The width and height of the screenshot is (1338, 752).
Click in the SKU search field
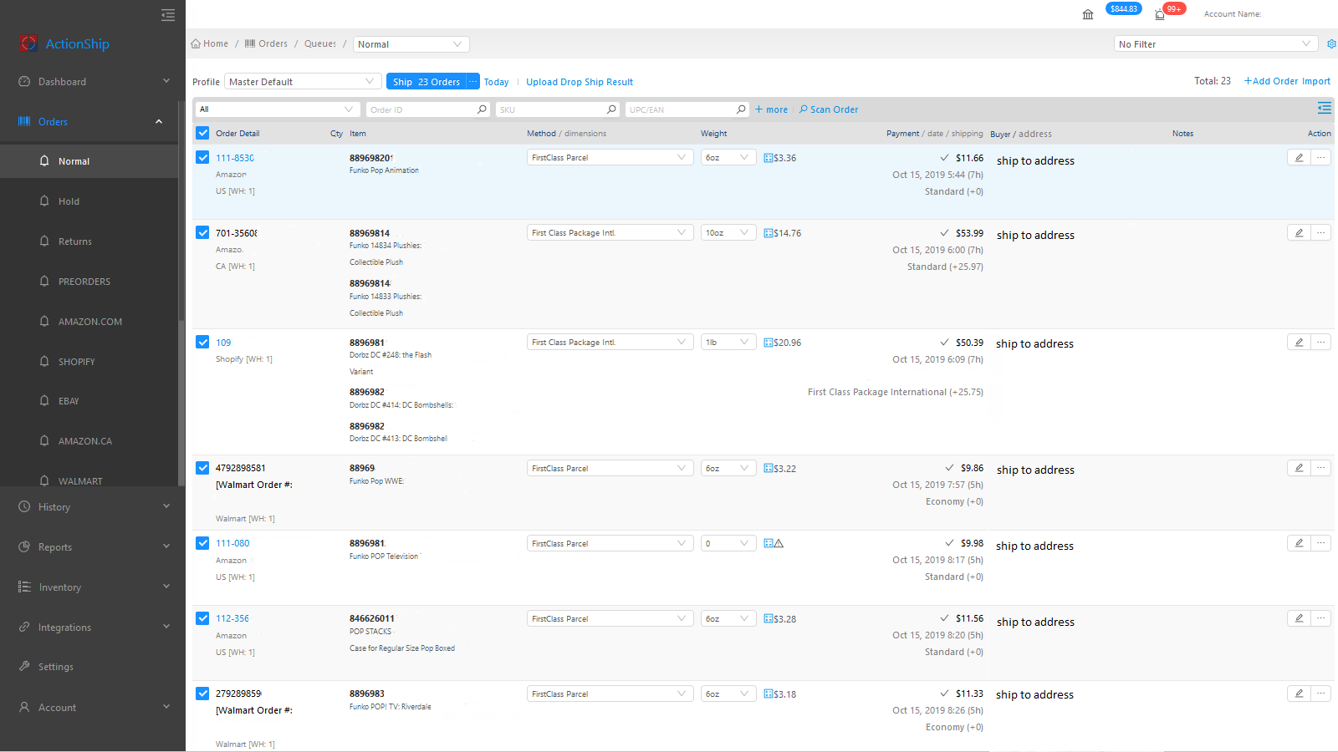click(551, 109)
